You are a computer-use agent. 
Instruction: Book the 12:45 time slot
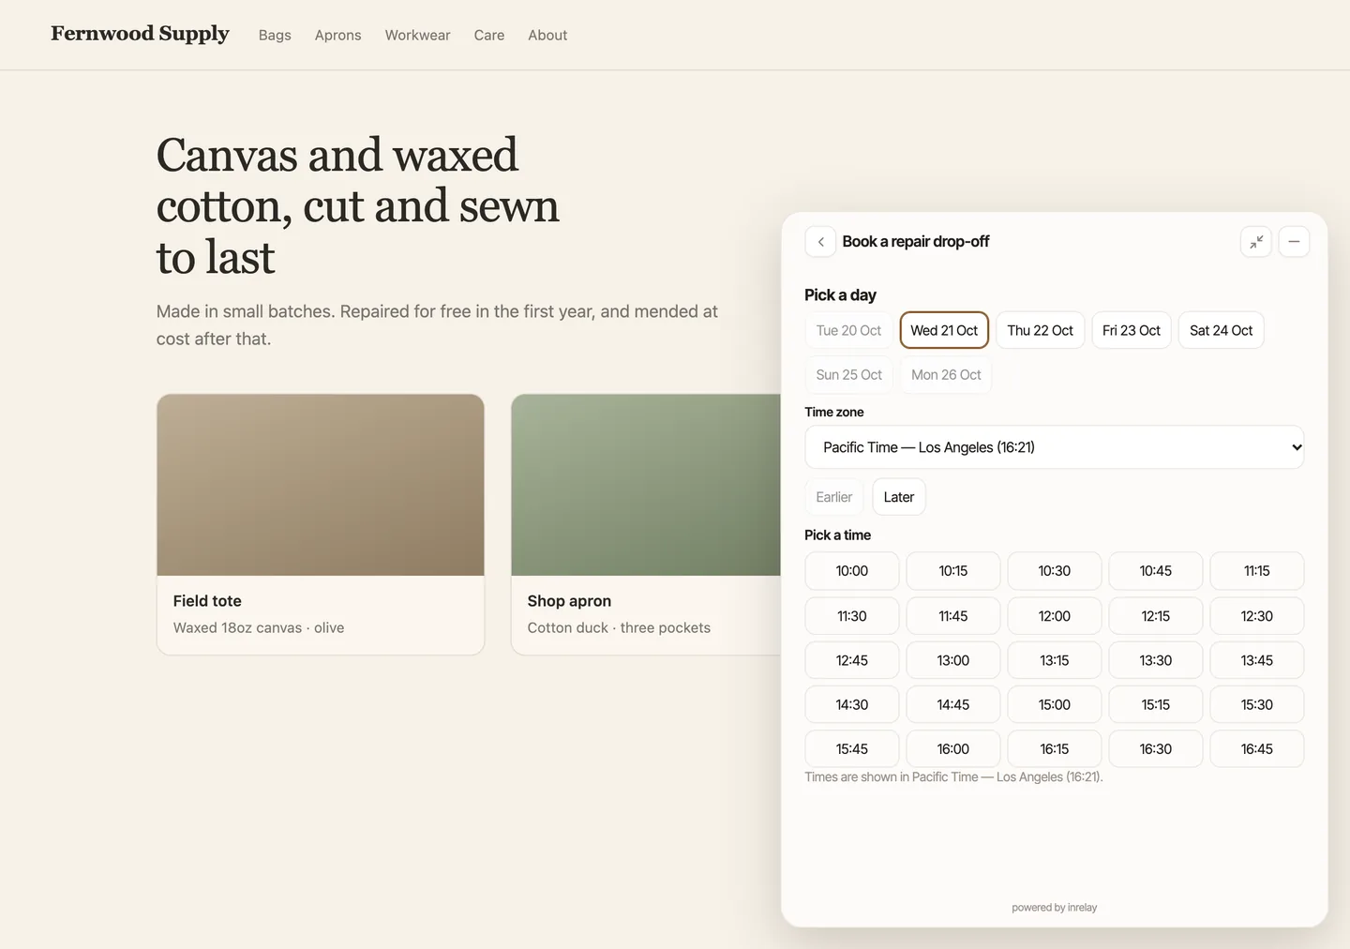tap(852, 660)
